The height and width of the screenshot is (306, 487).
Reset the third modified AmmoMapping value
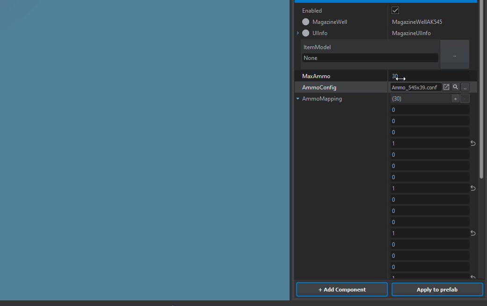[473, 233]
